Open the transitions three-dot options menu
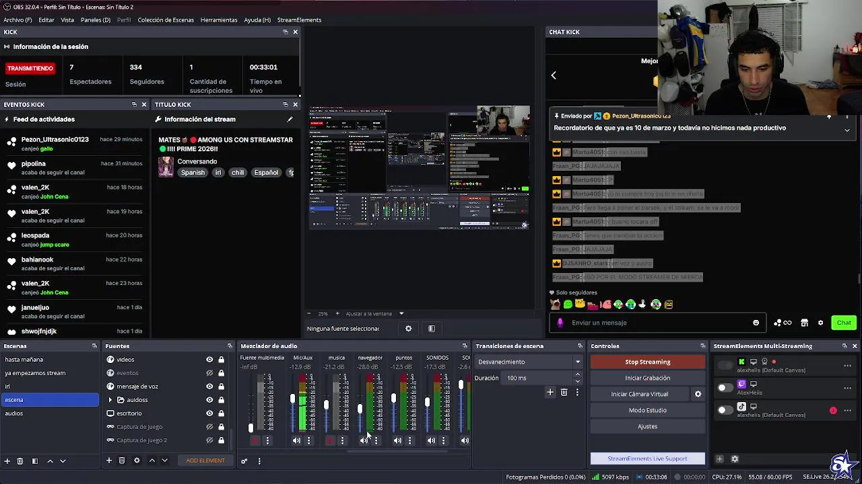The width and height of the screenshot is (862, 484). tap(577, 392)
